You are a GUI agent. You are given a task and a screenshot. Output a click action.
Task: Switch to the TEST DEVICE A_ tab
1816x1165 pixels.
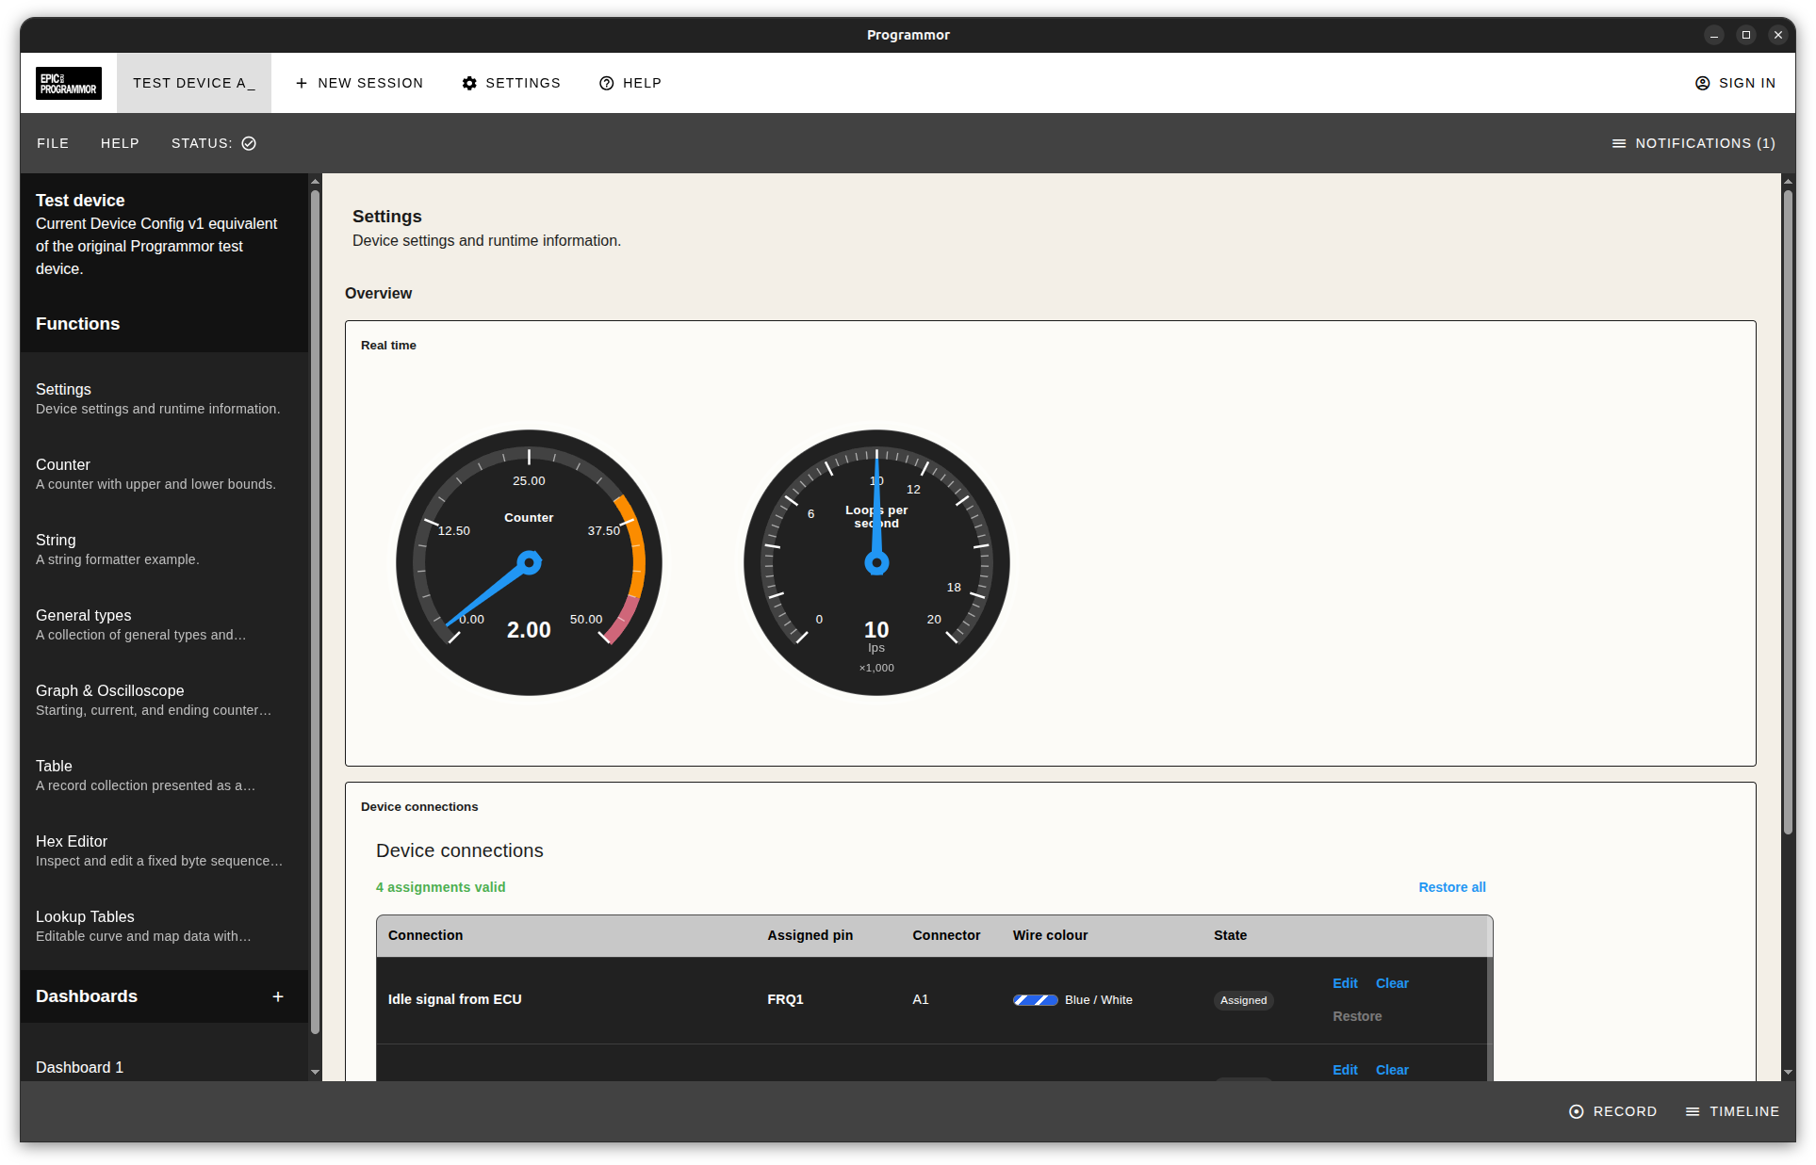194,83
